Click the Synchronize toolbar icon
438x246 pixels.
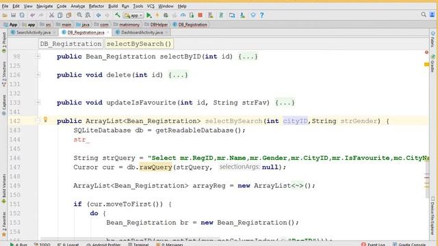click(x=22, y=15)
